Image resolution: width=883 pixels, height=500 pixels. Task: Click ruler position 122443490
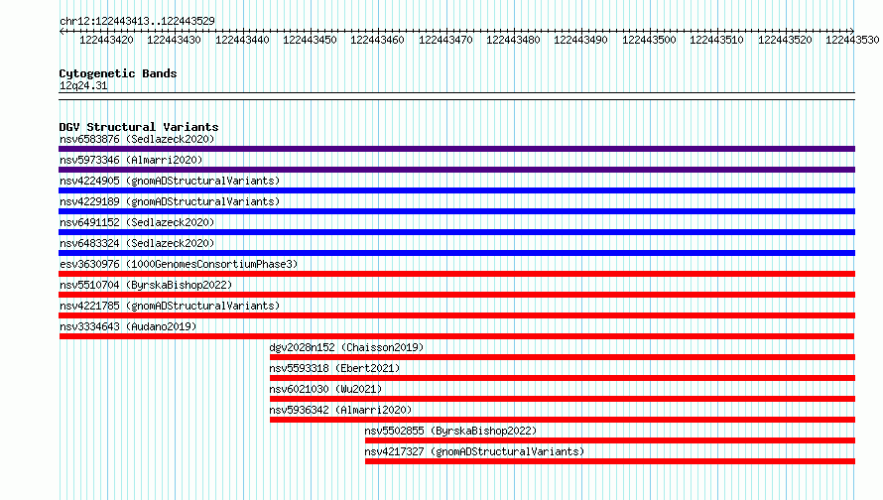pyautogui.click(x=580, y=40)
